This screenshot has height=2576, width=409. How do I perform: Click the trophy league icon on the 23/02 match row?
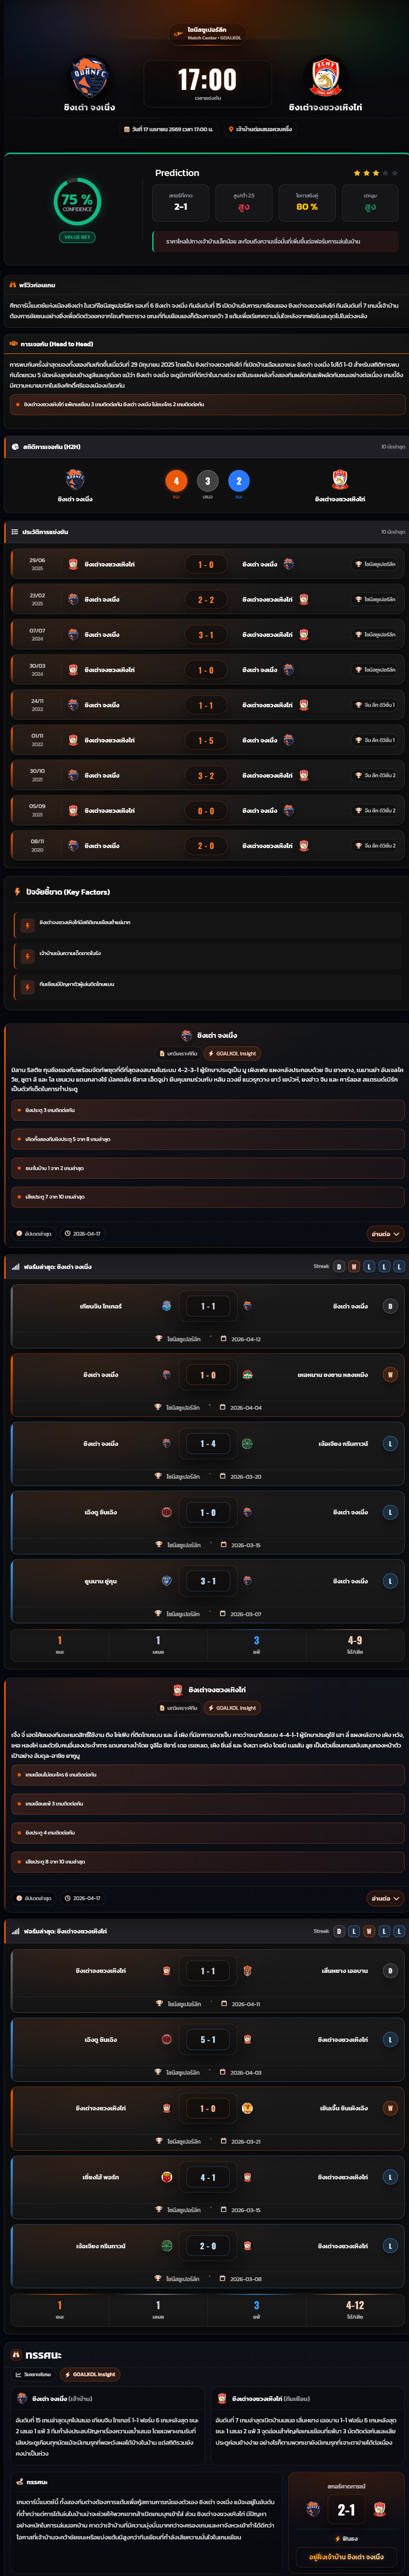pos(358,599)
